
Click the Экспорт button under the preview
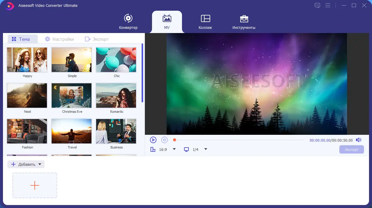pyautogui.click(x=352, y=149)
